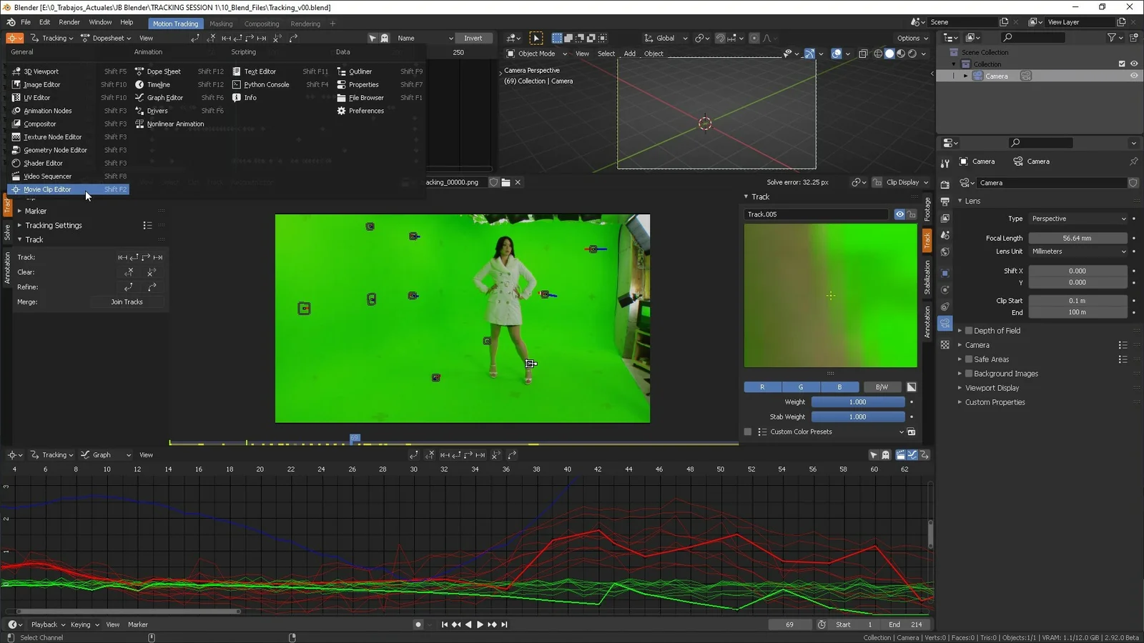Click the current frame field showing 69
The height and width of the screenshot is (643, 1144).
[789, 624]
